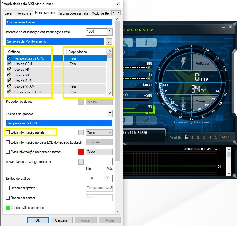Click the Cancelar button
This screenshot has height=226, width=237.
(62, 220)
